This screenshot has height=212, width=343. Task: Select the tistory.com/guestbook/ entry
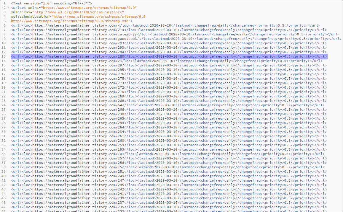(176, 39)
